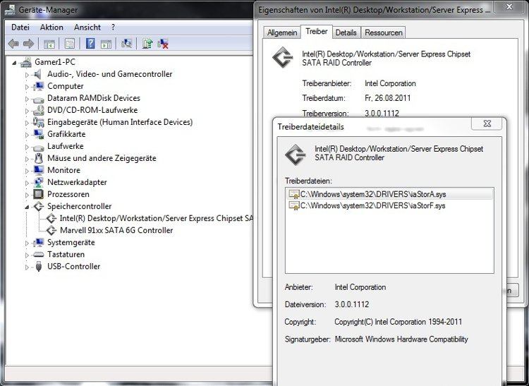Image resolution: width=529 pixels, height=386 pixels.
Task: Click the Back arrow in the toolbar
Action: [13, 44]
